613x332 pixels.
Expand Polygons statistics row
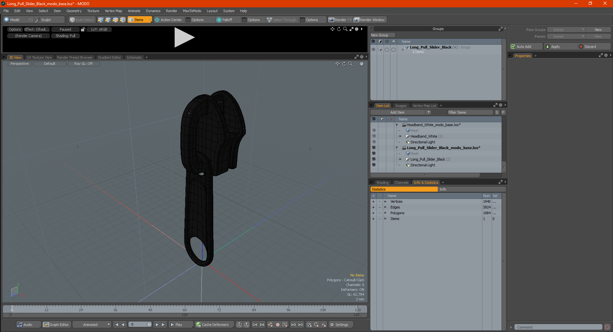[385, 213]
